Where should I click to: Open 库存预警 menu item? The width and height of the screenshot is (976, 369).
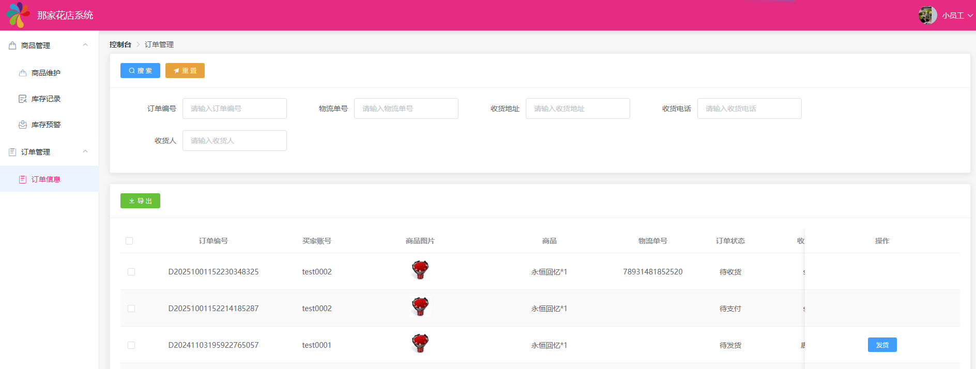(x=49, y=125)
